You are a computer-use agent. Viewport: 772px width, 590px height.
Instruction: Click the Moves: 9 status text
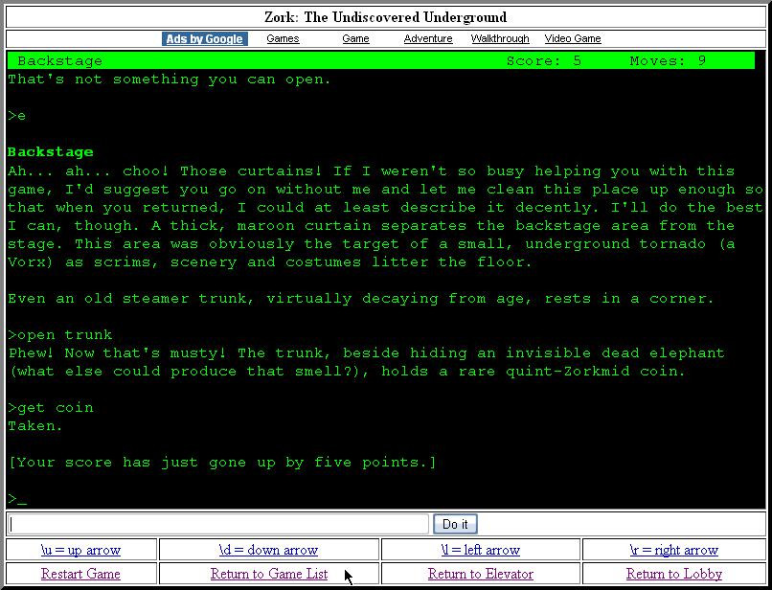(x=668, y=60)
